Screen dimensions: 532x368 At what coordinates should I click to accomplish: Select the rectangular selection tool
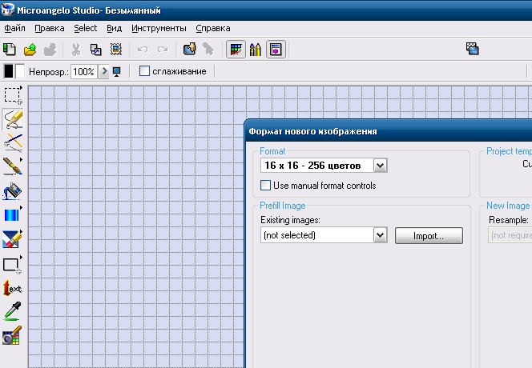[x=13, y=95]
